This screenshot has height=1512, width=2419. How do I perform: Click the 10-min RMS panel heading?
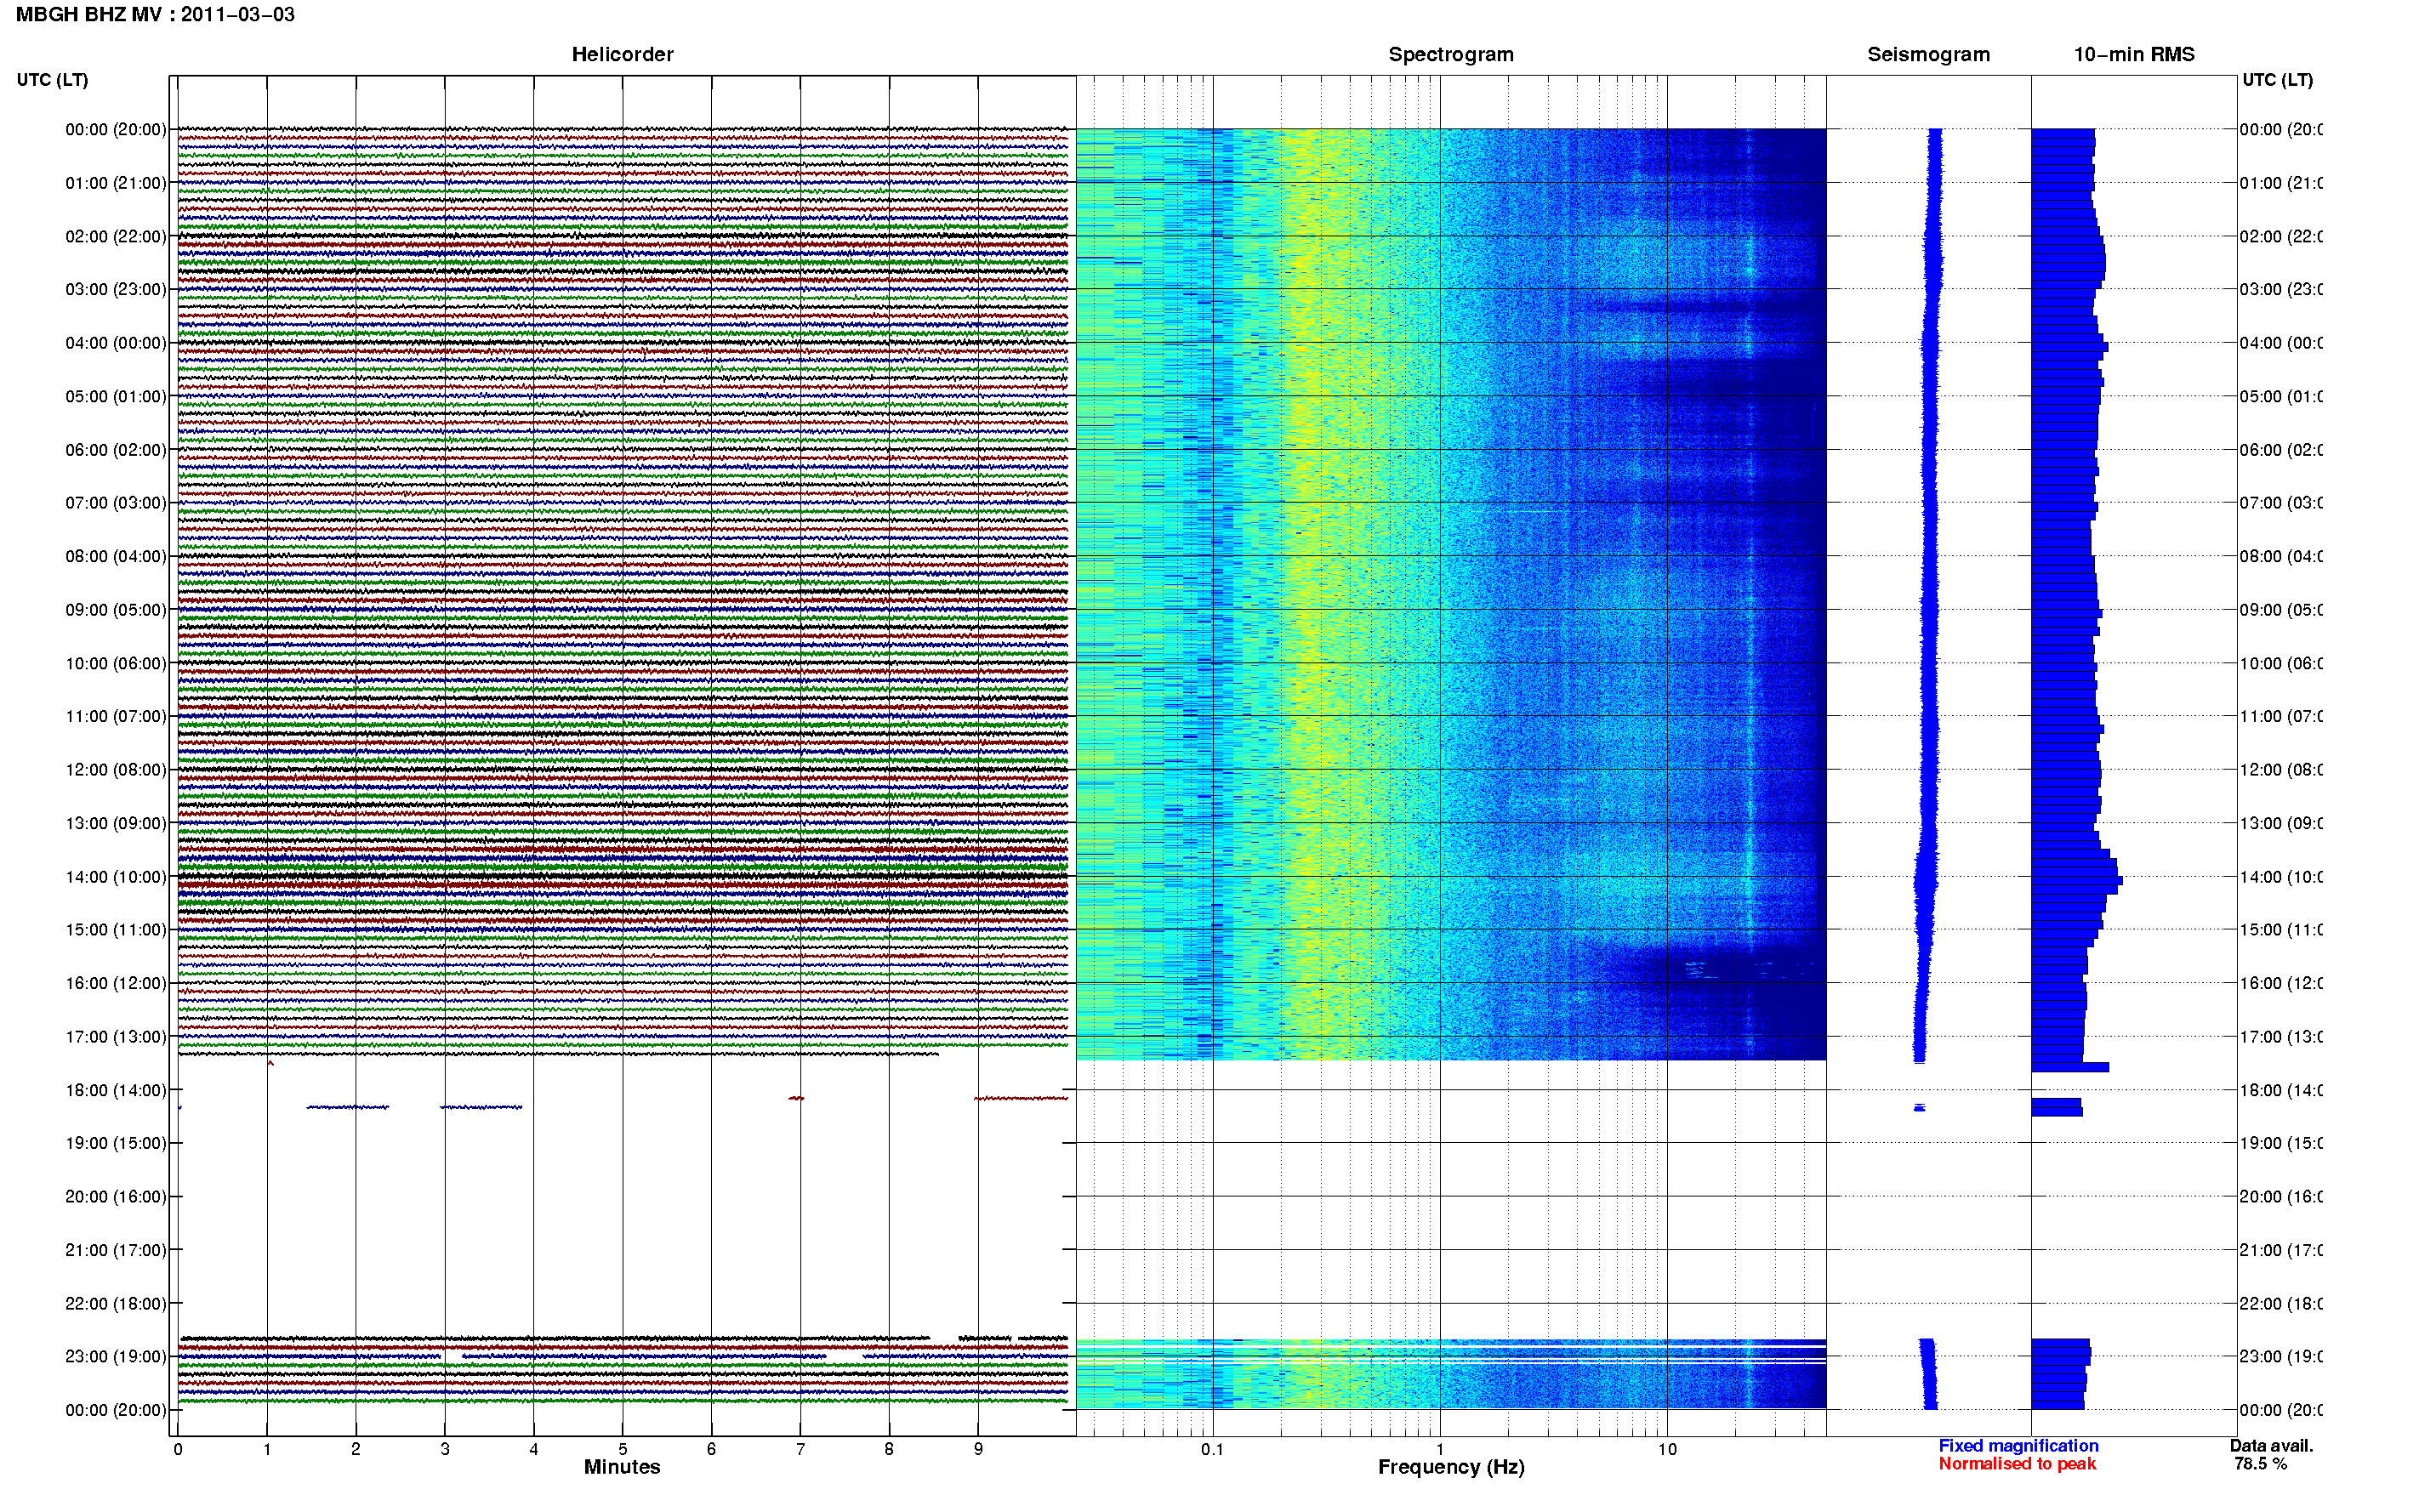point(2134,55)
